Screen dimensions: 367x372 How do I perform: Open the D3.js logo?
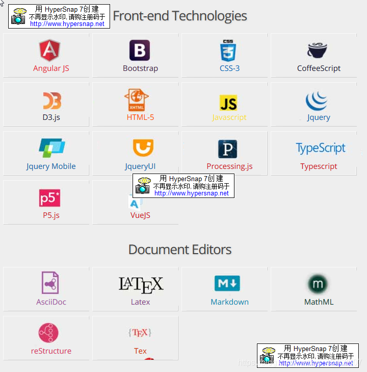(x=52, y=101)
